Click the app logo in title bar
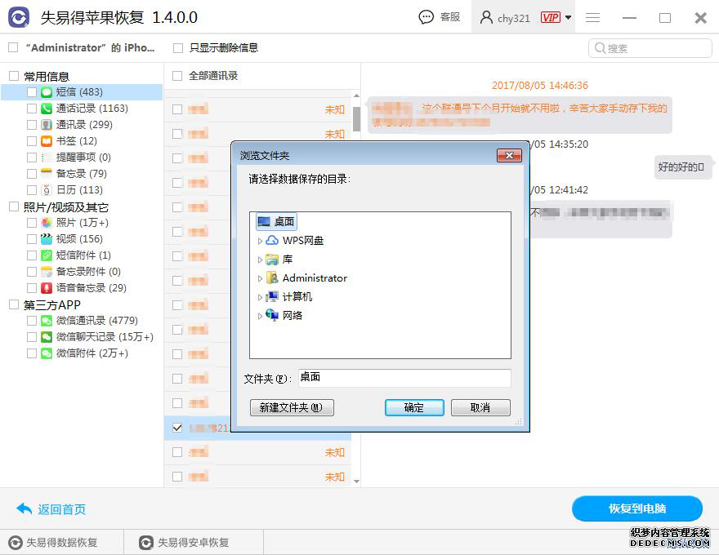Screen dimensions: 719x555 tap(19, 17)
